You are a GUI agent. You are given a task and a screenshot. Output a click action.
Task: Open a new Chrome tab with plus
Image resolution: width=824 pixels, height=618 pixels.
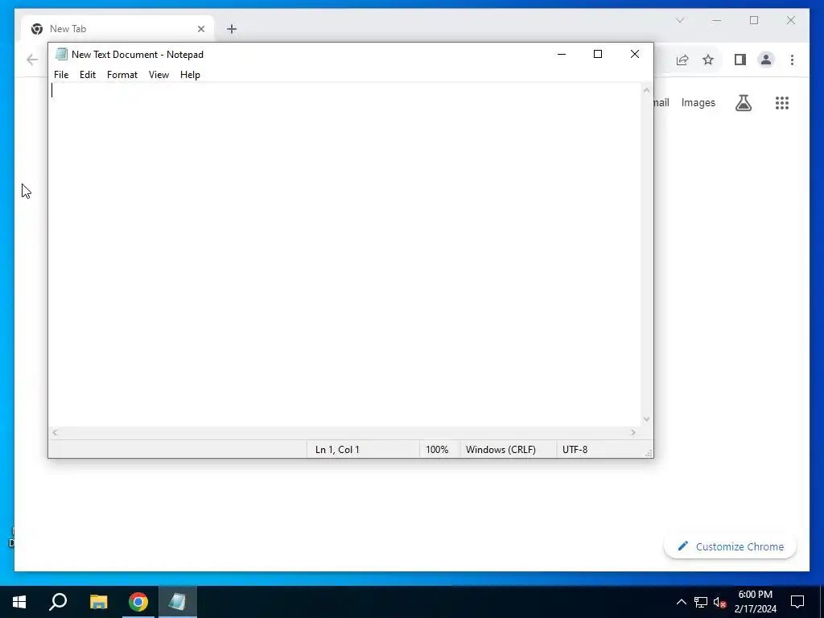click(232, 29)
